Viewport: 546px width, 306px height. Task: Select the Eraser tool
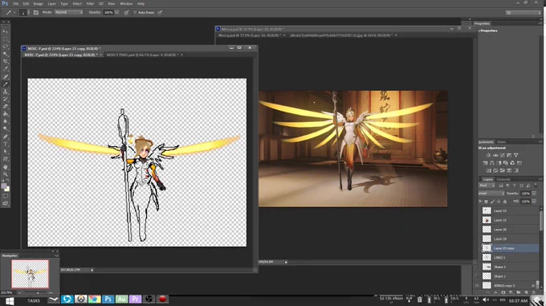[6, 107]
